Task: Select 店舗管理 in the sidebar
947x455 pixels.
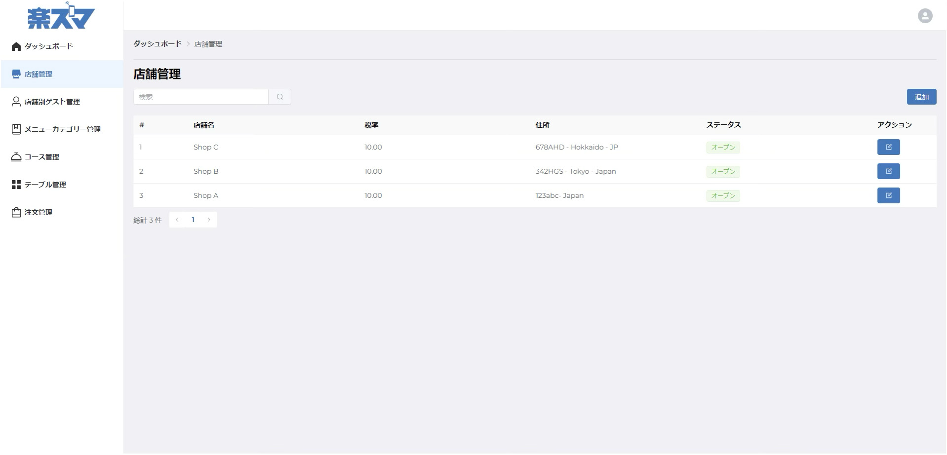Action: [x=39, y=74]
